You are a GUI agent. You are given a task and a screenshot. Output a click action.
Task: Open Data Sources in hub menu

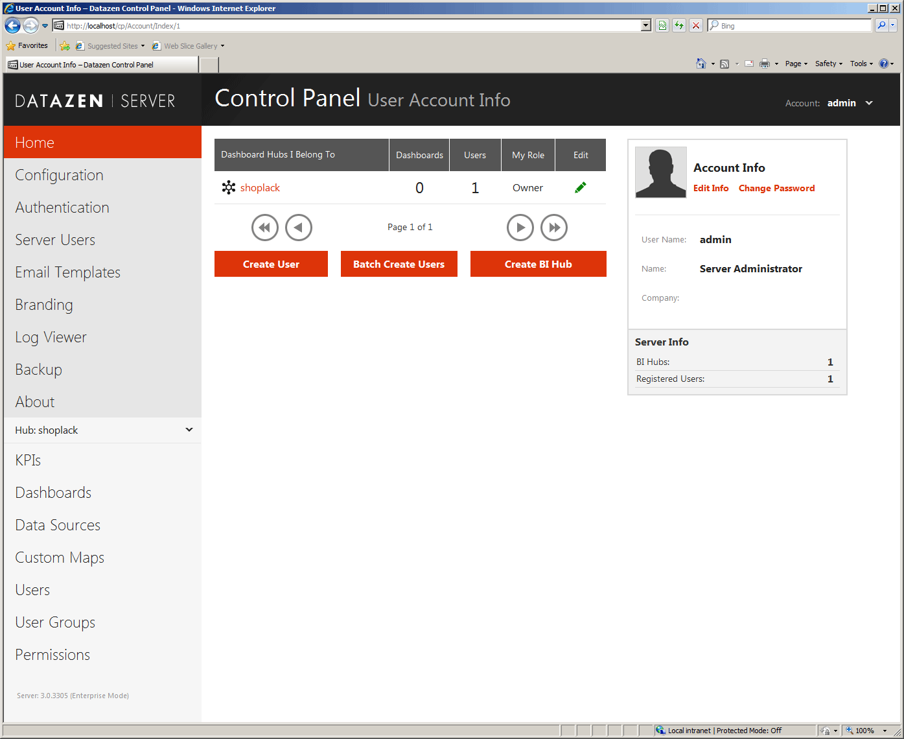coord(102,525)
